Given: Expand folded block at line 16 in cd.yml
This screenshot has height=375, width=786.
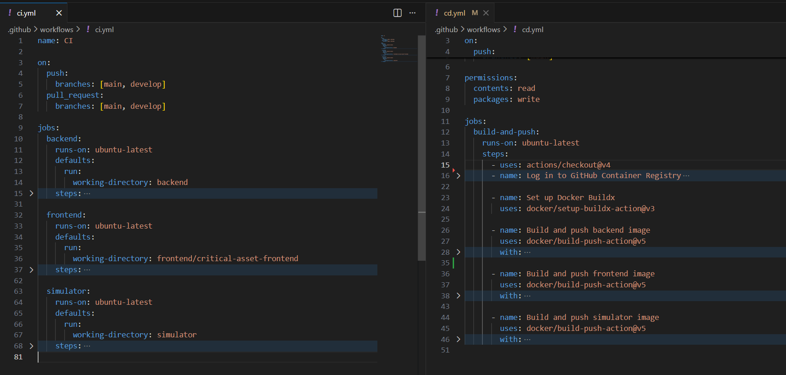Looking at the screenshot, I should 458,176.
